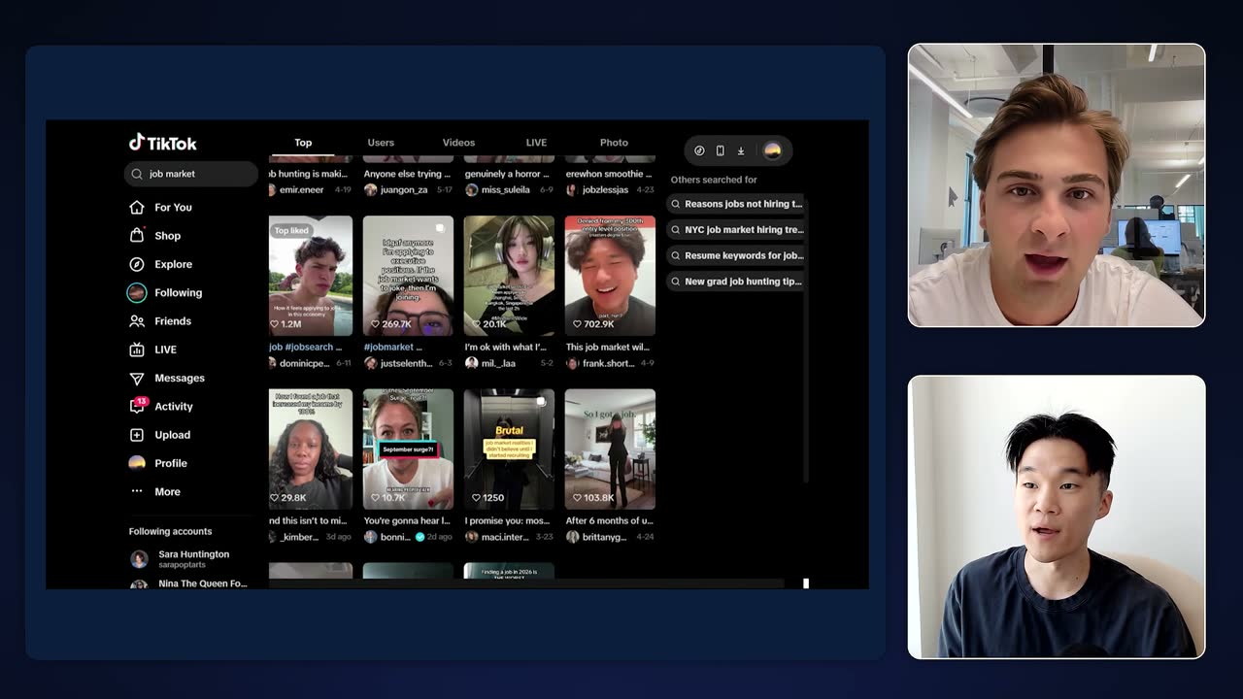
Task: Open the video with 702.9K likes
Action: [x=610, y=276]
